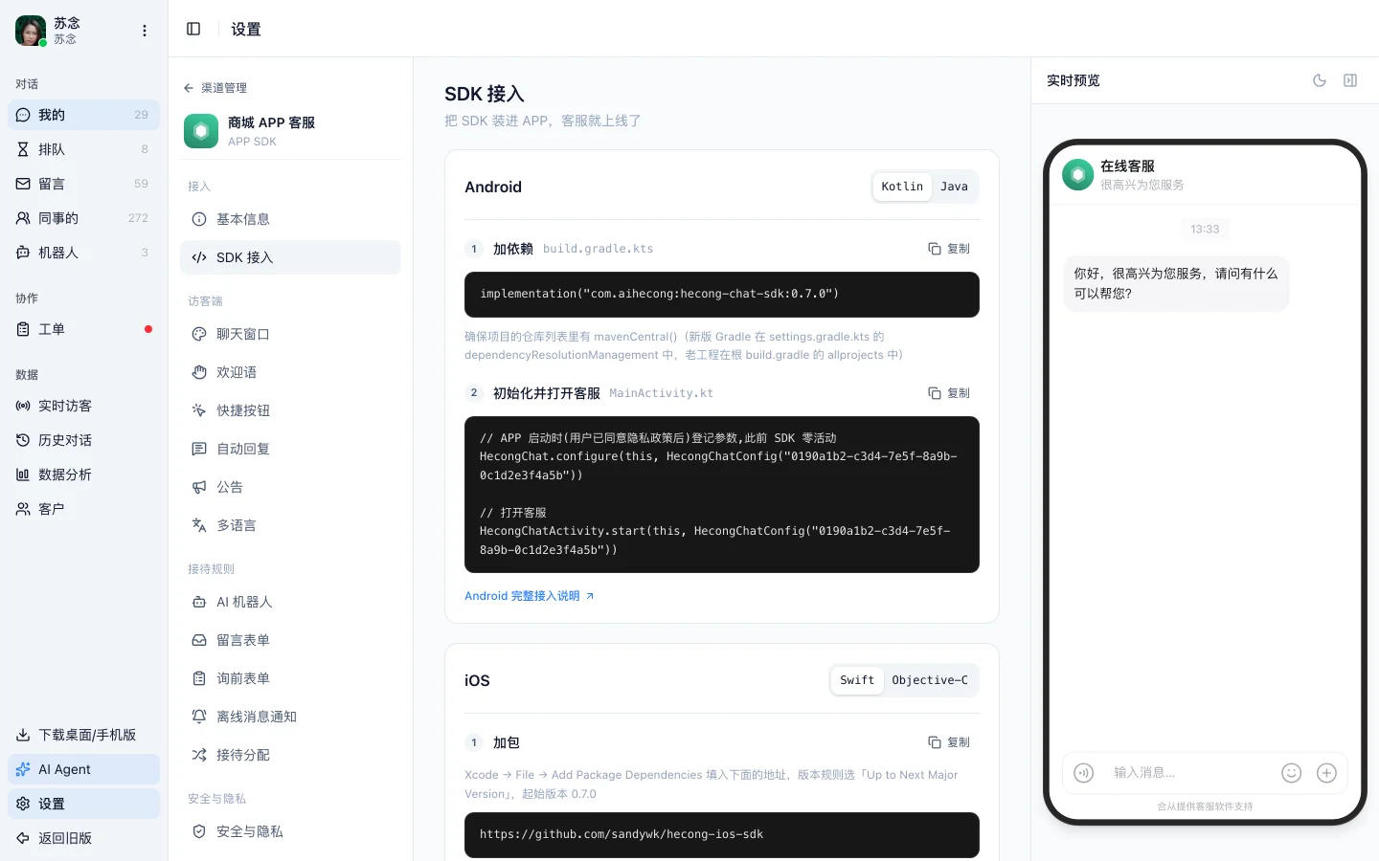Open 接待分配 settings

[290, 755]
